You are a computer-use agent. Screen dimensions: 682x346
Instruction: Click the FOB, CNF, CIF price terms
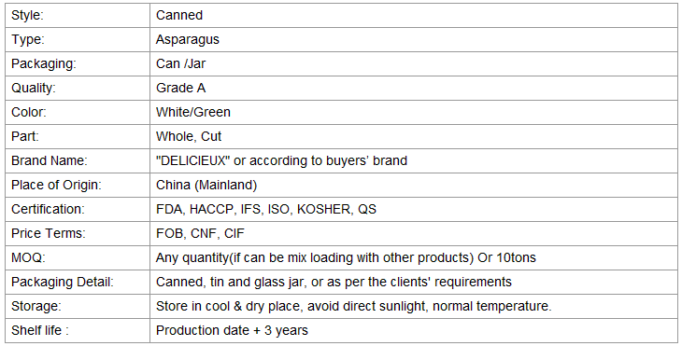(x=200, y=233)
